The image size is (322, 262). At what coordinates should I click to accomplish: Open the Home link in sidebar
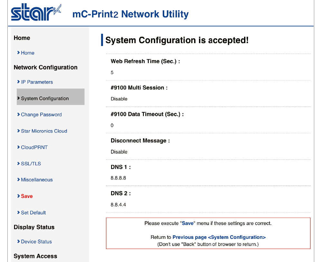coord(27,53)
